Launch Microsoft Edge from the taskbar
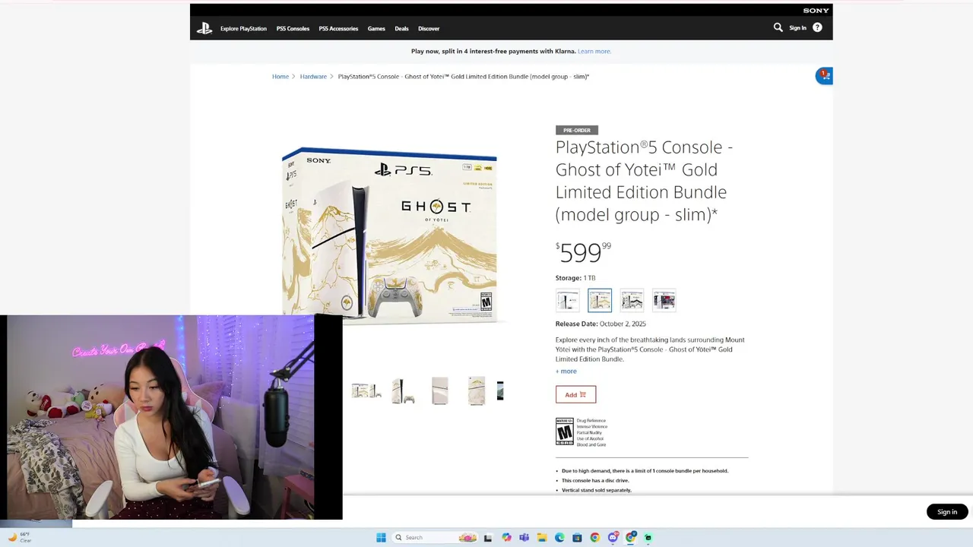Screen dimensions: 973x547 (559, 537)
